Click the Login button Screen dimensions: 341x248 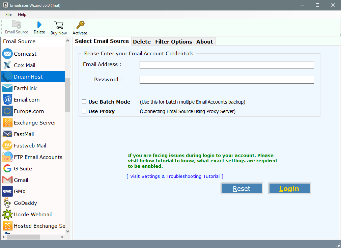(x=289, y=188)
